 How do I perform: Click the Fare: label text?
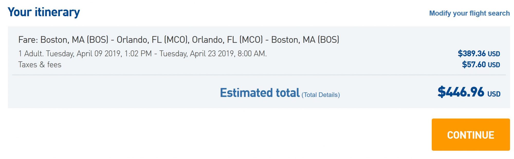point(28,40)
